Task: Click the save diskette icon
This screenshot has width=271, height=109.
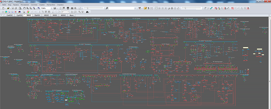Action: pos(13,8)
